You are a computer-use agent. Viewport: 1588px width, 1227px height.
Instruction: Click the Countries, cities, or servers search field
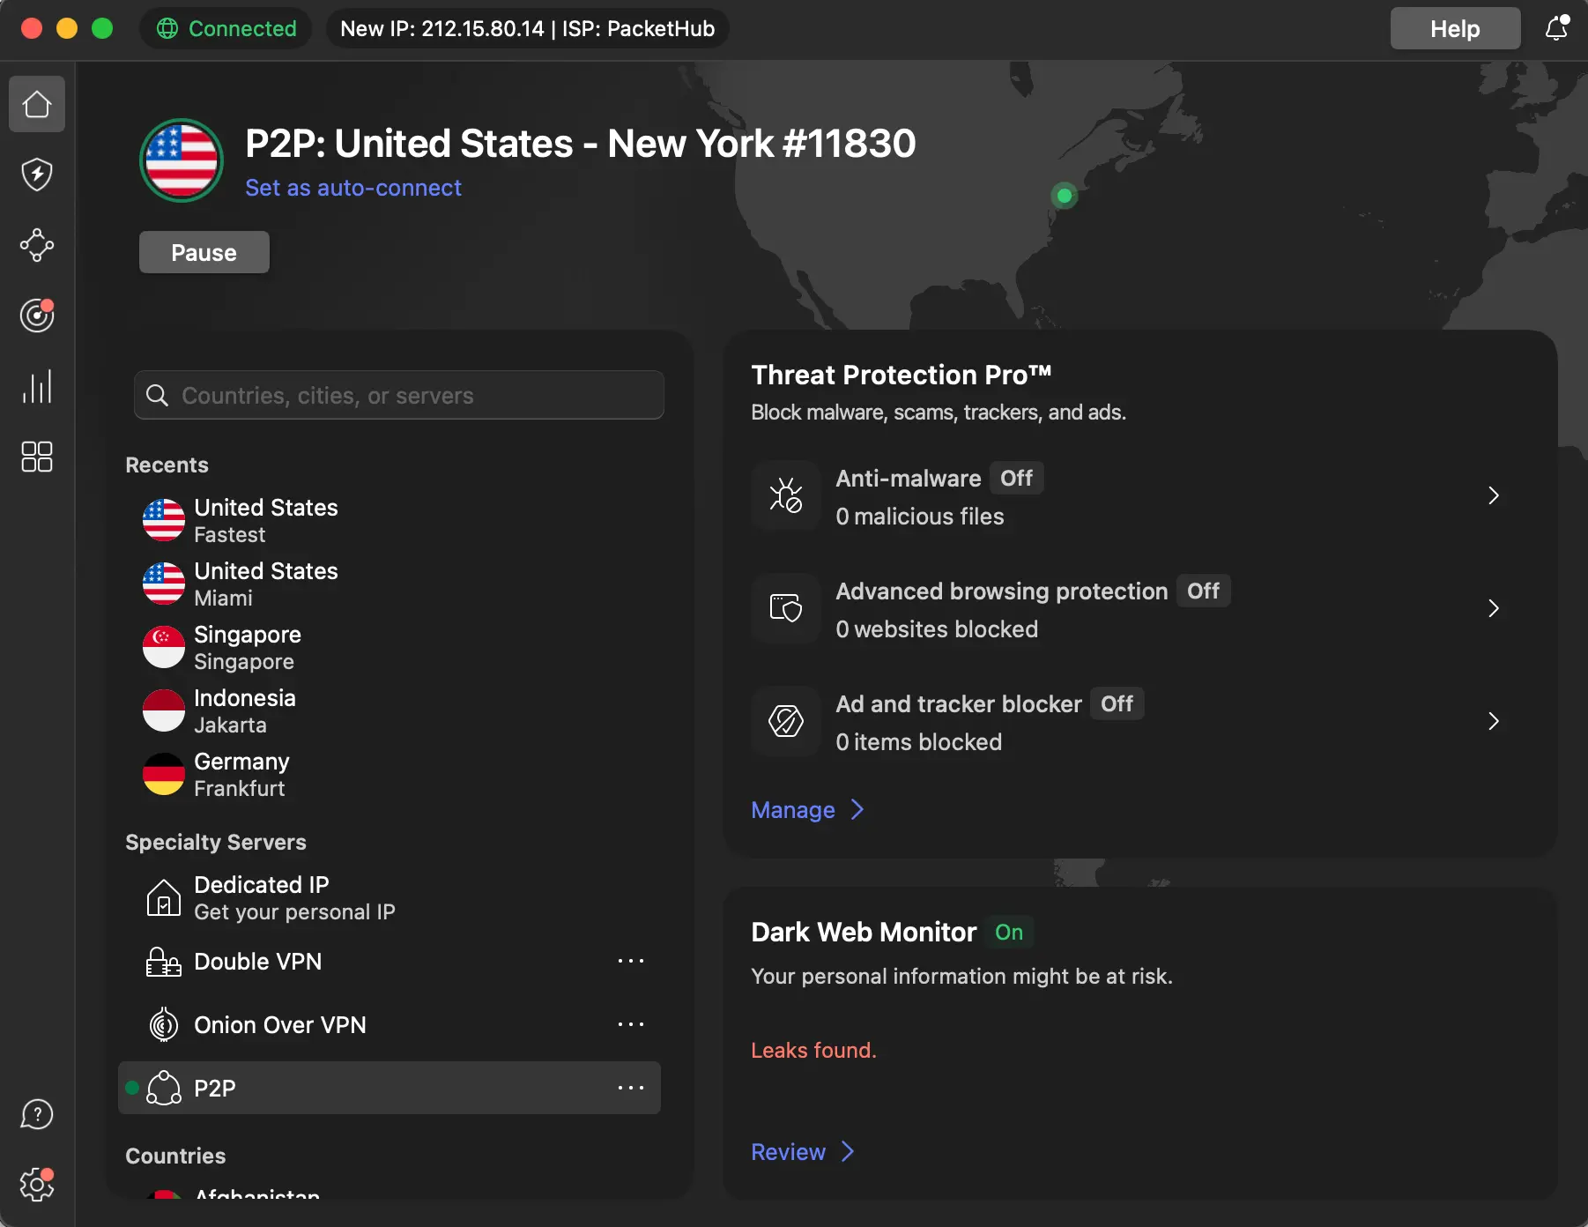[398, 395]
